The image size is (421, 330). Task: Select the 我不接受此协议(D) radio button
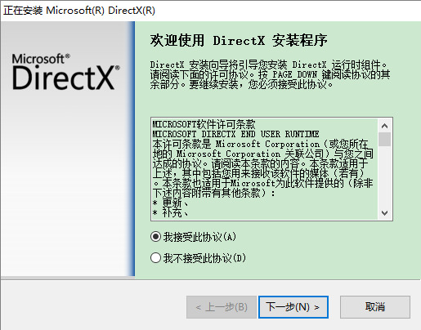tap(155, 257)
